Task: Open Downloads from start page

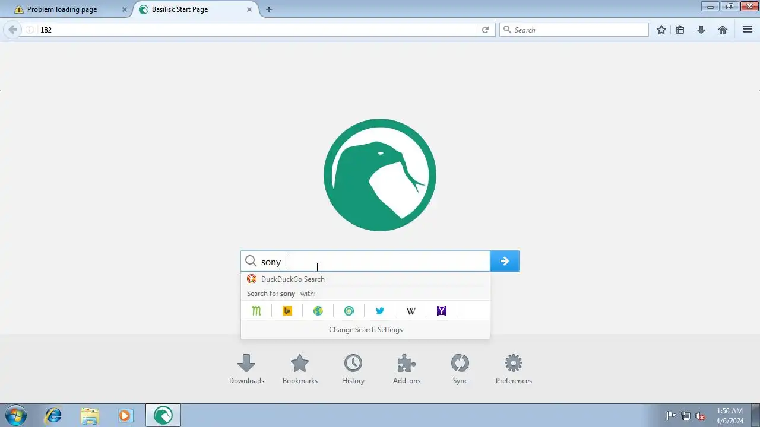Action: 246,369
